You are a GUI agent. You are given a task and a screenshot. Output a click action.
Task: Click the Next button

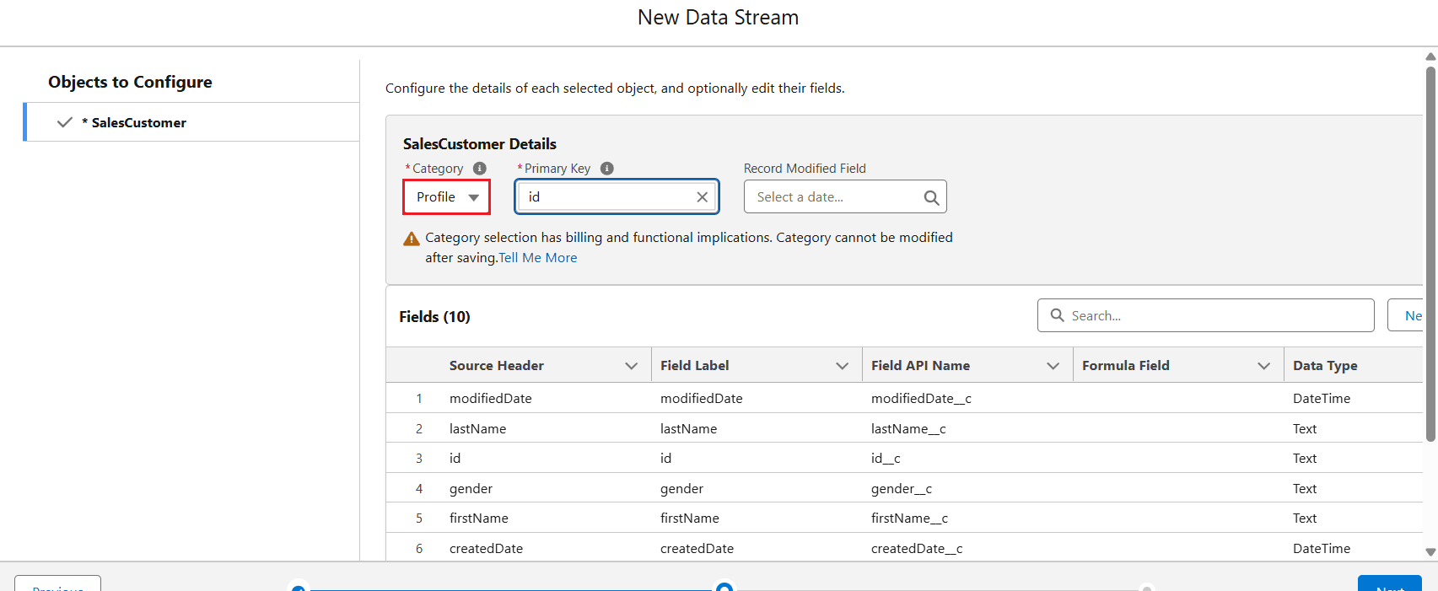[1389, 584]
